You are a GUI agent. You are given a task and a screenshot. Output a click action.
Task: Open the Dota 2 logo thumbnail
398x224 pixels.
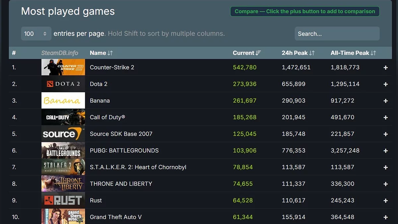(63, 84)
